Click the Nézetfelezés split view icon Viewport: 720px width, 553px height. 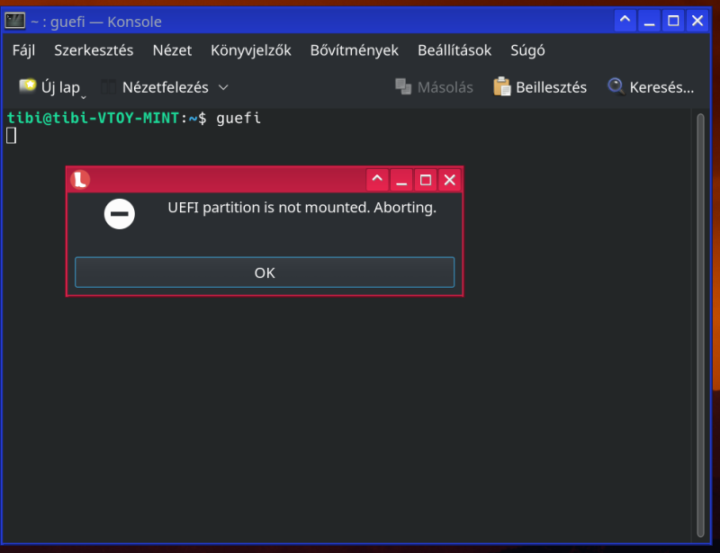click(x=108, y=86)
